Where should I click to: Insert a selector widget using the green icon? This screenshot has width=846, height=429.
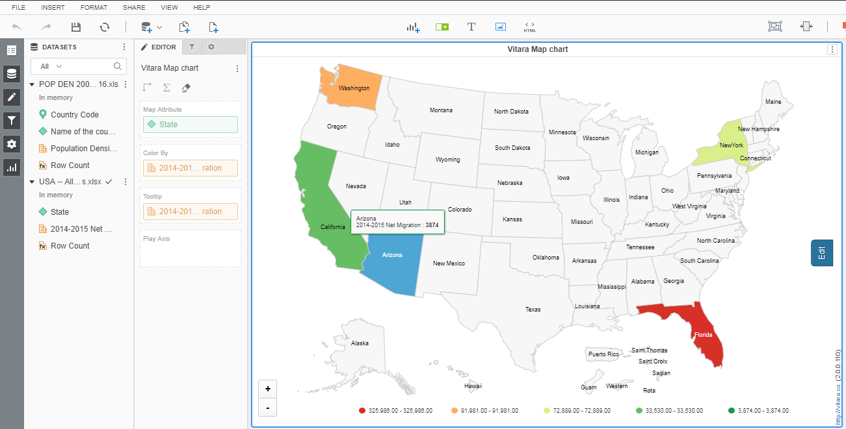(x=442, y=27)
